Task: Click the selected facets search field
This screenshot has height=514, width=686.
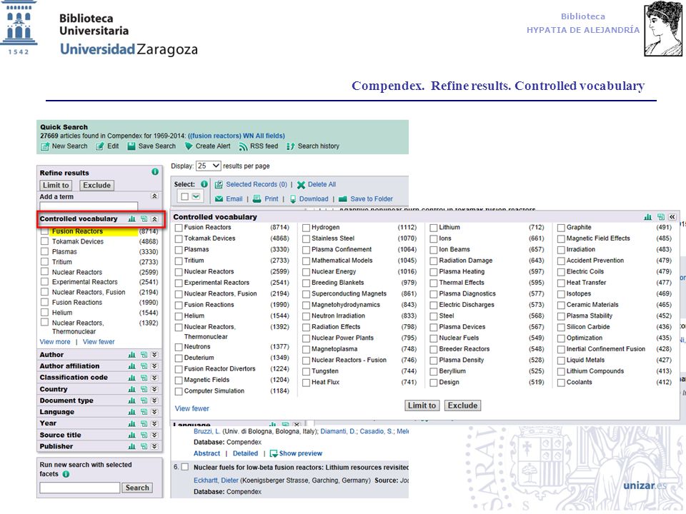Action: (x=79, y=488)
